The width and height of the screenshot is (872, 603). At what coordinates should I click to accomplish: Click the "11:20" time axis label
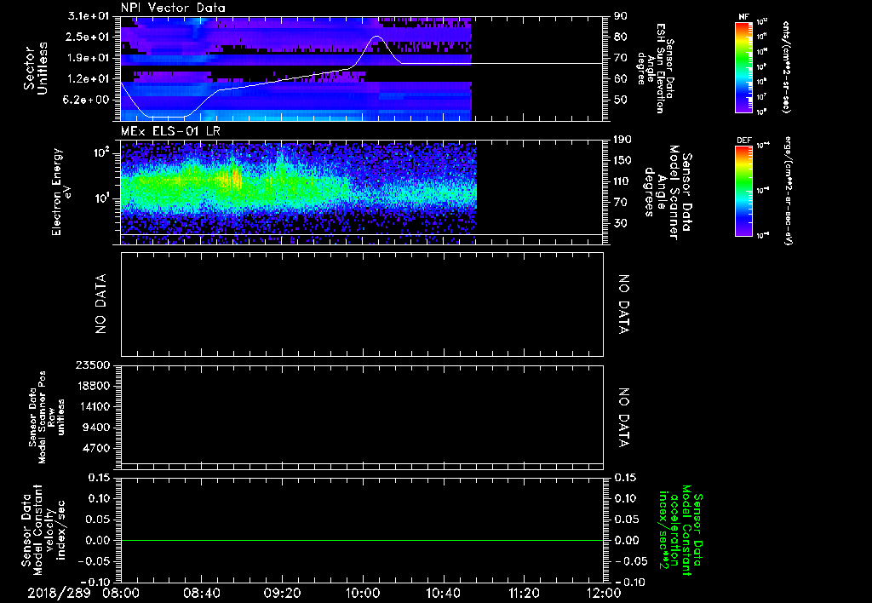point(524,593)
